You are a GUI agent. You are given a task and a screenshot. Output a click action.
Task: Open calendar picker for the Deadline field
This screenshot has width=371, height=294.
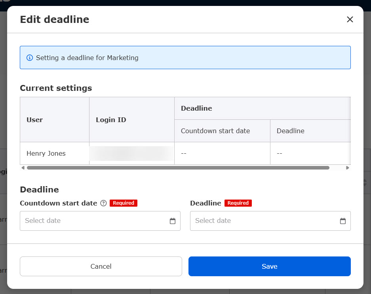click(x=342, y=221)
